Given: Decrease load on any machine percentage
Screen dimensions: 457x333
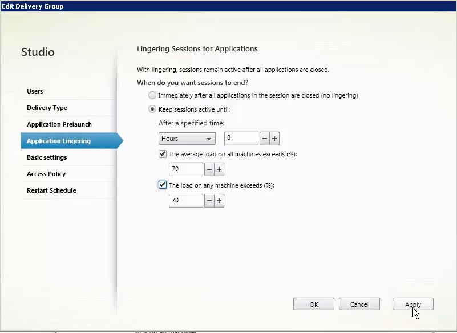Looking at the screenshot, I should coord(209,201).
